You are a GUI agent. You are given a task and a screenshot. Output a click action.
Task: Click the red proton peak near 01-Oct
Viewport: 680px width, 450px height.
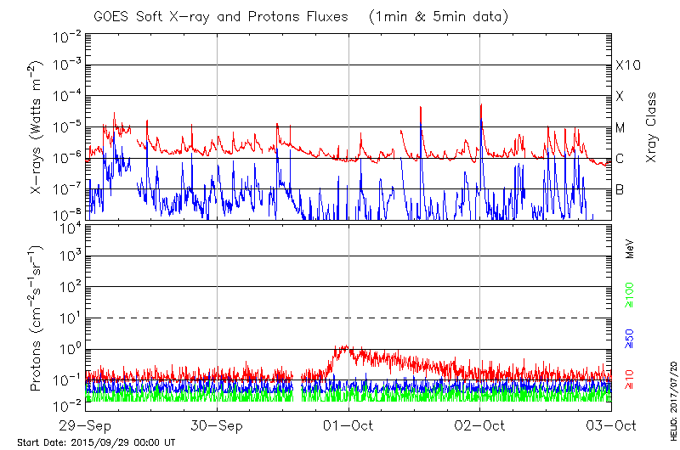pos(343,347)
